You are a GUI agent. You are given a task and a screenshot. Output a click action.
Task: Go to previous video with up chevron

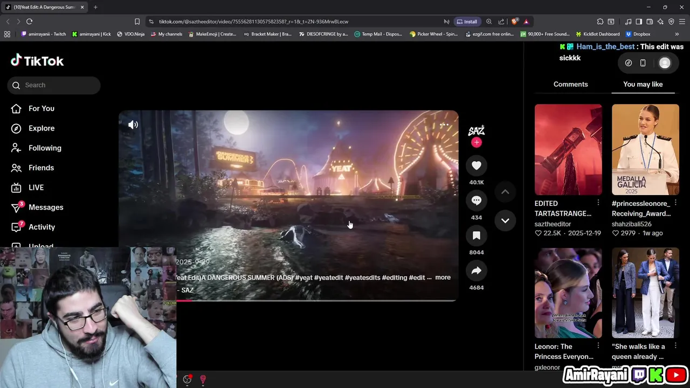505,192
